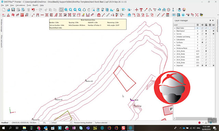Image resolution: width=219 pixels, height=131 pixels.
Task: Click the 0% progress field in status bar
Action: [44, 123]
